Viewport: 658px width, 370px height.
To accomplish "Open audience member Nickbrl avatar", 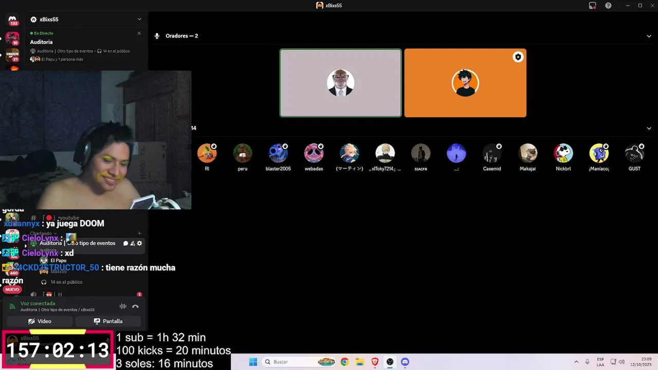I will 563,153.
